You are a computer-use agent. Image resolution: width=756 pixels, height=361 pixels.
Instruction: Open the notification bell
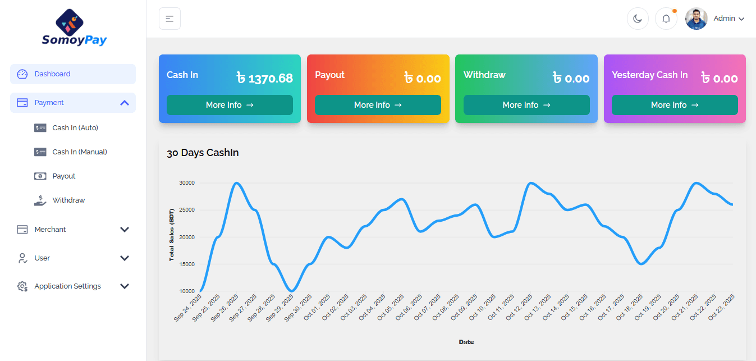[666, 18]
